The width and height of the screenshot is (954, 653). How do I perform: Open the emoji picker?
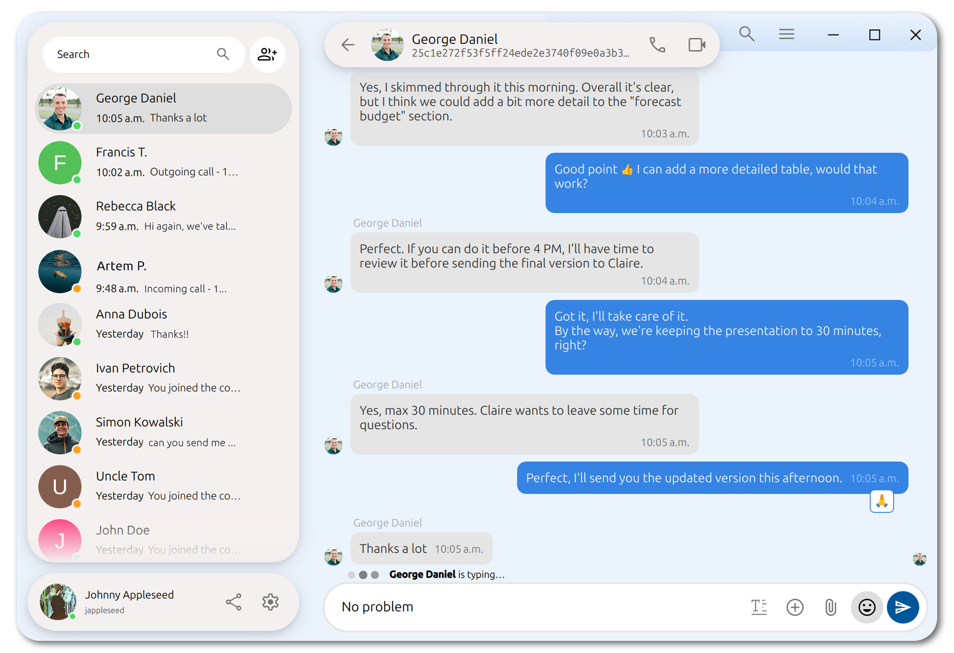pyautogui.click(x=866, y=607)
